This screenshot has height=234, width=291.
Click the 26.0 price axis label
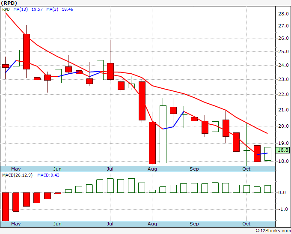[x=283, y=38]
